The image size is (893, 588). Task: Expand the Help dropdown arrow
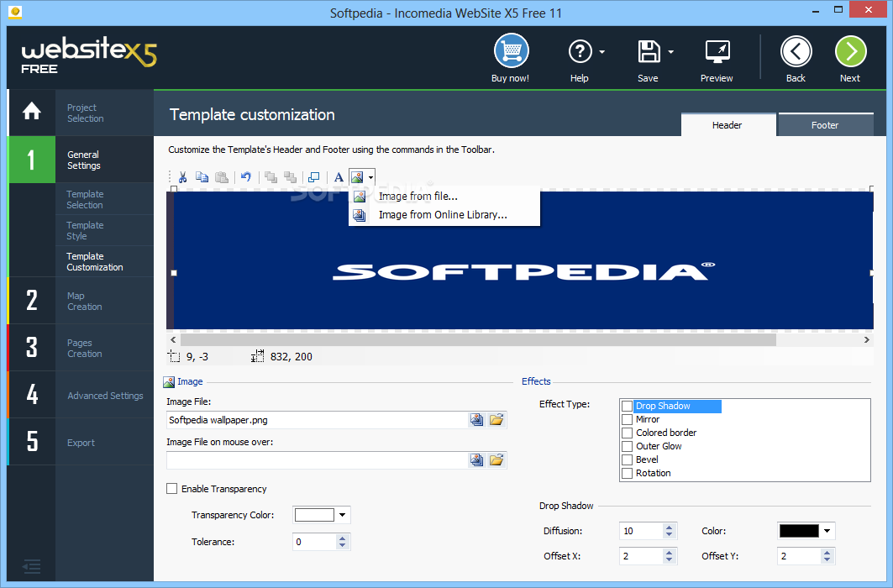click(602, 52)
